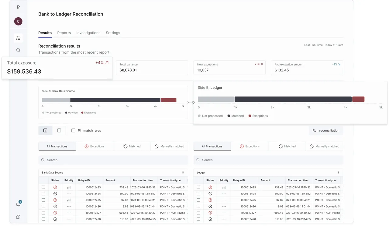Open notifications bell icon
The height and width of the screenshot is (226, 389).
pyautogui.click(x=18, y=204)
